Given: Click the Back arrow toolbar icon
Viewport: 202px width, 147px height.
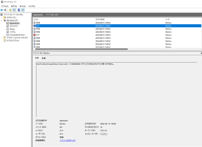Looking at the screenshot, I should pos(2,10).
